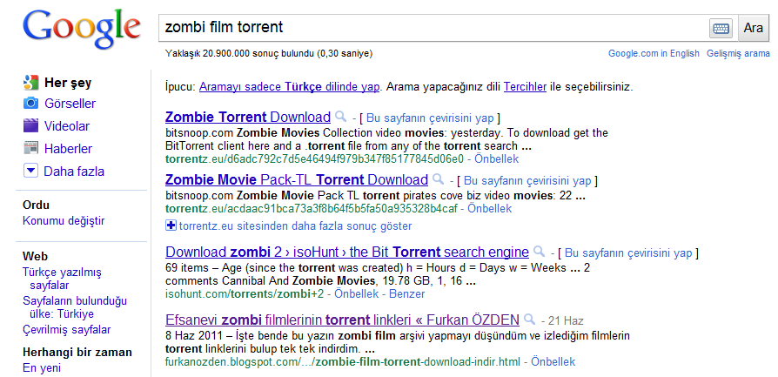Open Zombie Movie Pack-TL Torrent Download result
The height and width of the screenshot is (377, 778).
[x=296, y=179]
